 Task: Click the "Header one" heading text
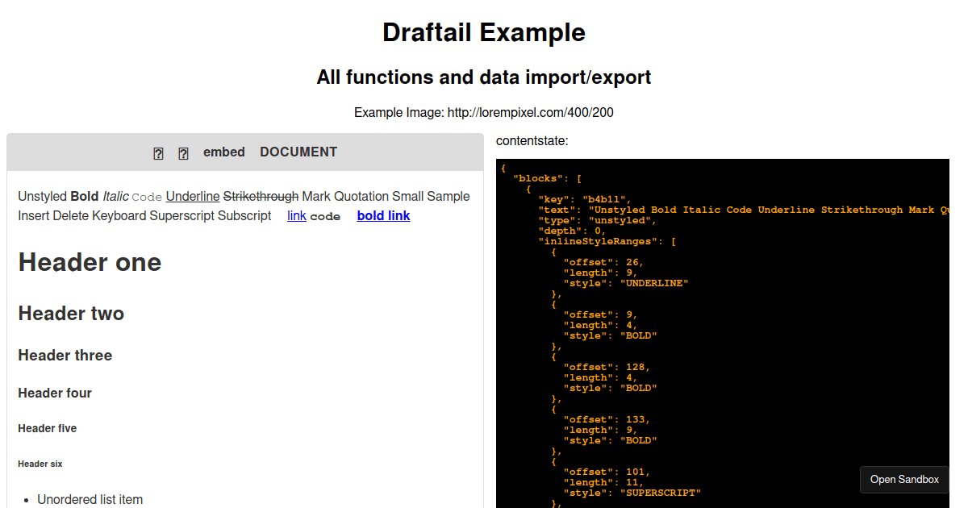(x=89, y=262)
